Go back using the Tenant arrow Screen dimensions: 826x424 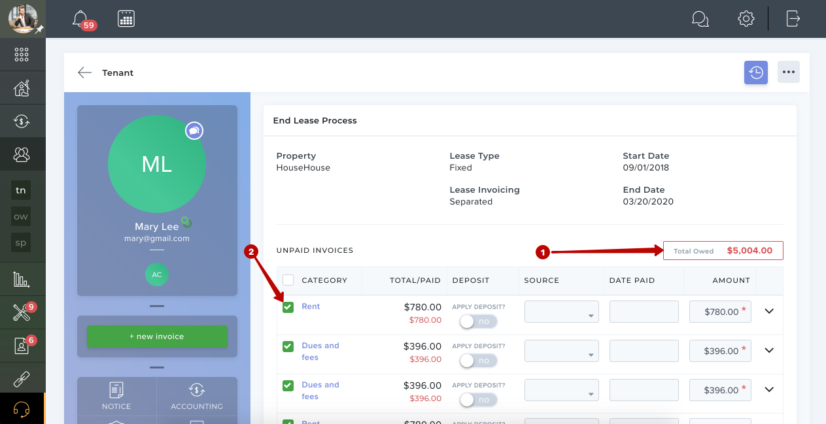(85, 73)
